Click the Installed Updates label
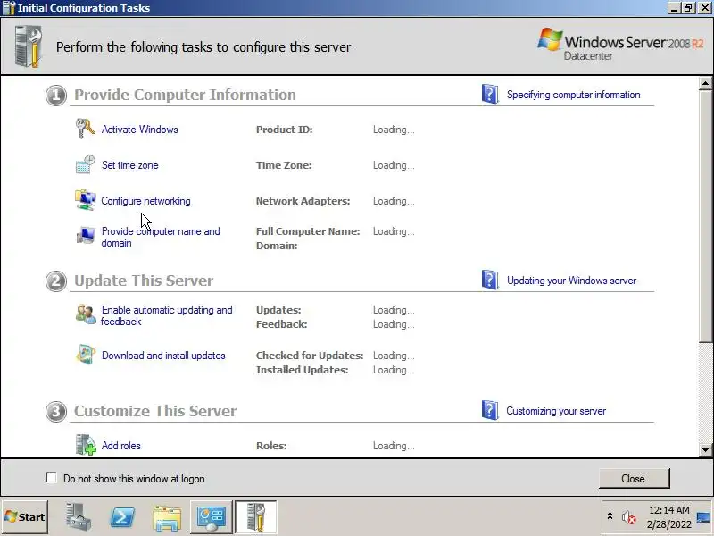 coord(302,370)
